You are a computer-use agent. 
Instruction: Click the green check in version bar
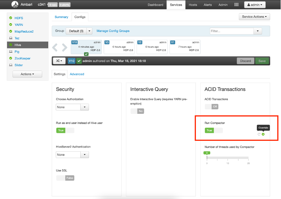click(79, 61)
